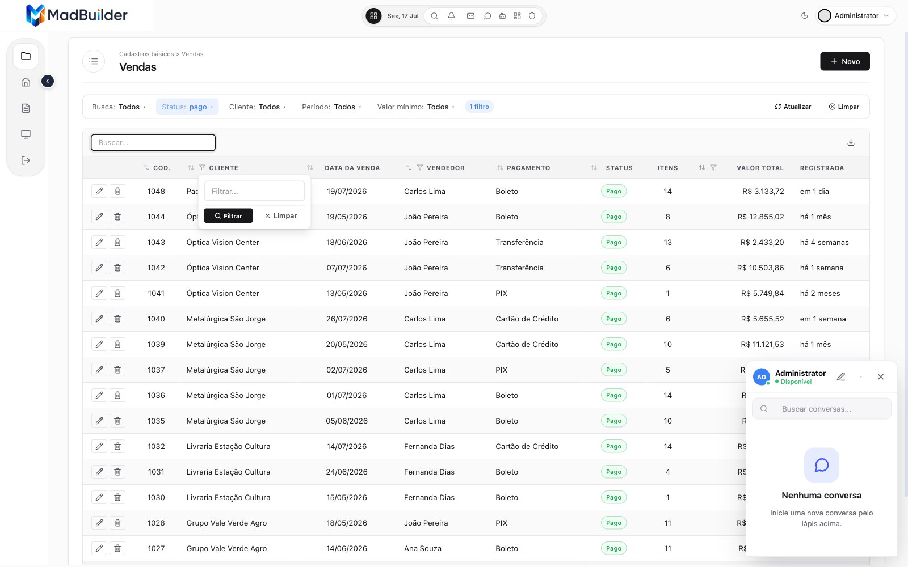Open the list menu icon beside Vendas

point(94,61)
